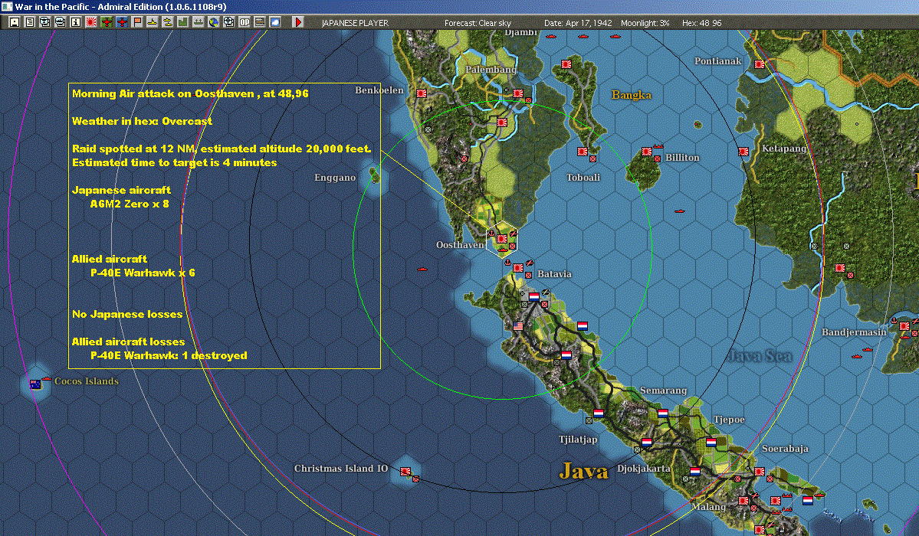Click 'Morning Air attack on Oosthaven' report heading
919x536 pixels.
pyautogui.click(x=190, y=93)
